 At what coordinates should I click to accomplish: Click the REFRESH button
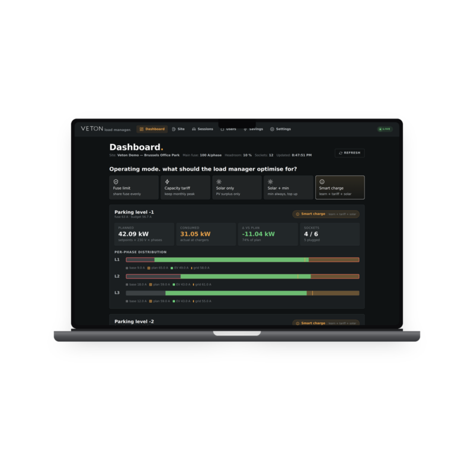[350, 153]
